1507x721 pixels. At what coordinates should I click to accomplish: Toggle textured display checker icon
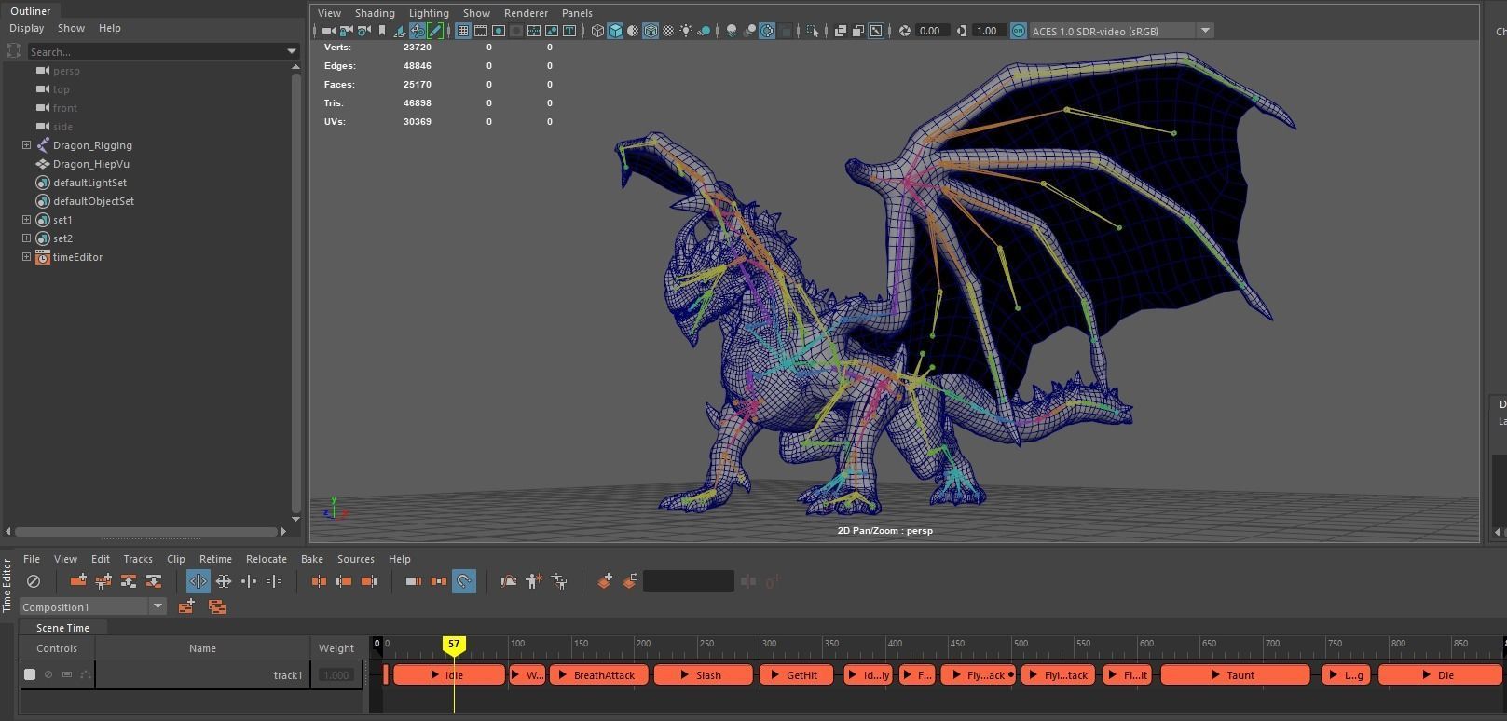click(x=668, y=31)
